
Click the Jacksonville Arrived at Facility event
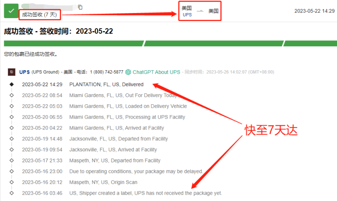click(113, 150)
